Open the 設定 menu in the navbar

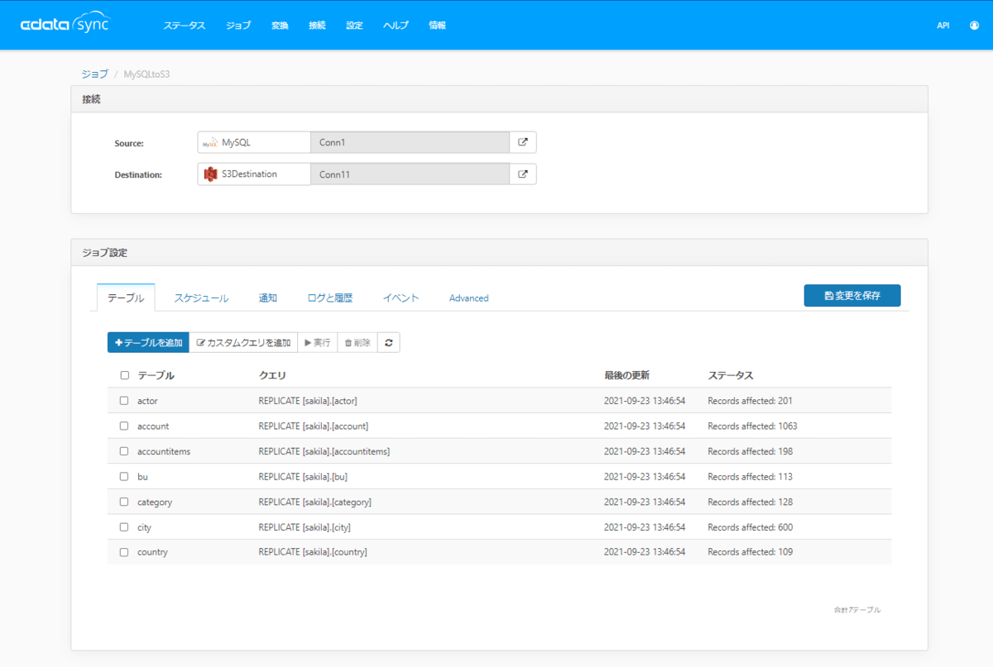point(354,25)
